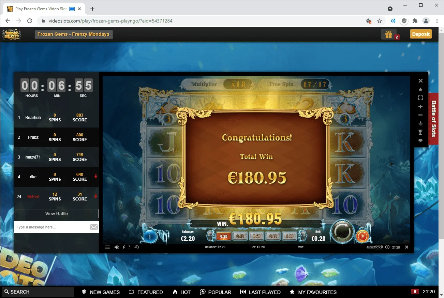
Task: Click the address bar URL
Action: (x=110, y=21)
